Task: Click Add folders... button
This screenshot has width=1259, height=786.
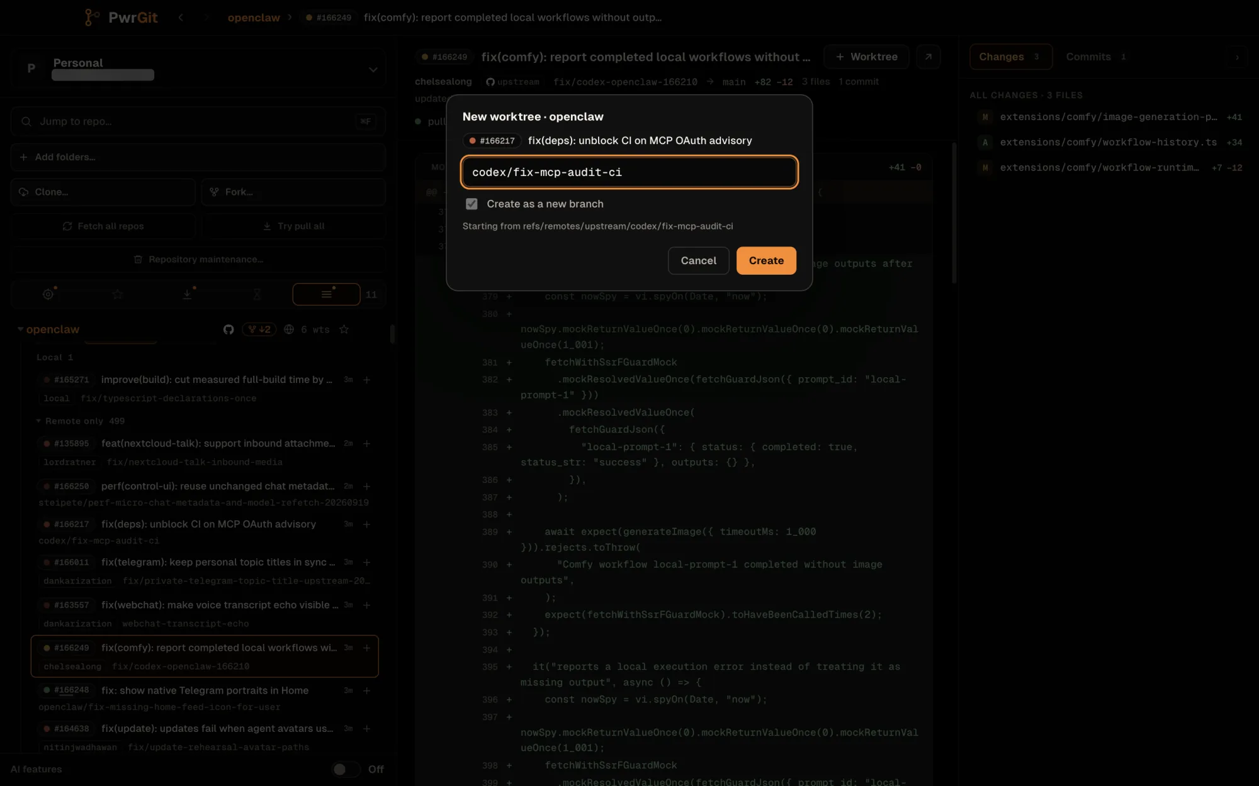Action: click(198, 157)
